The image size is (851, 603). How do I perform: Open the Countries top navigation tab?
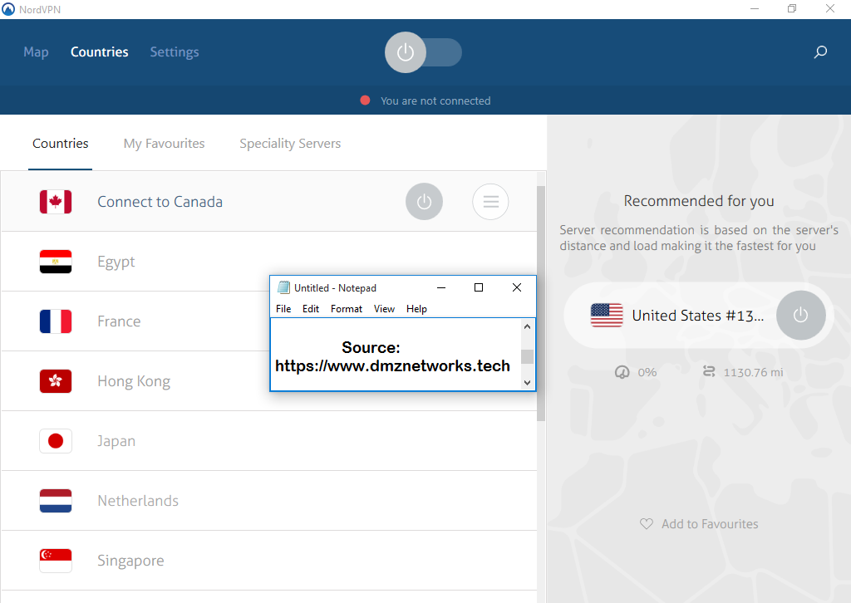point(100,52)
